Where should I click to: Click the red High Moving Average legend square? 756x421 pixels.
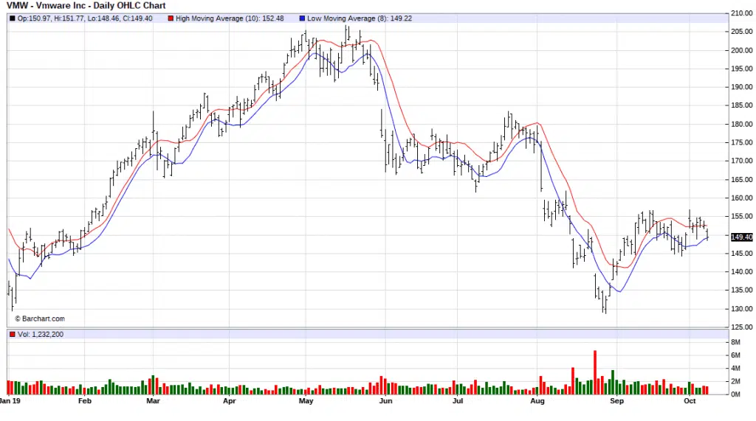171,18
